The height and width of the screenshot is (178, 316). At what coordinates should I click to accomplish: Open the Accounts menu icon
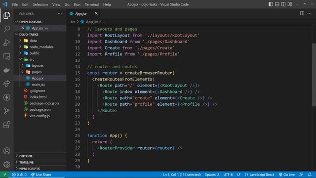6,151
